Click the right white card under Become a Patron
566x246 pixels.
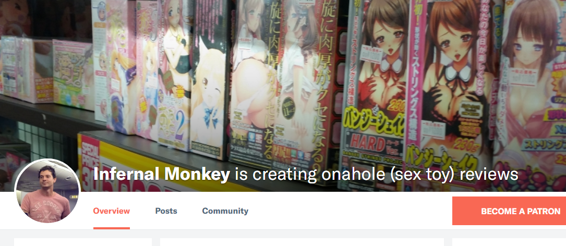point(509,242)
